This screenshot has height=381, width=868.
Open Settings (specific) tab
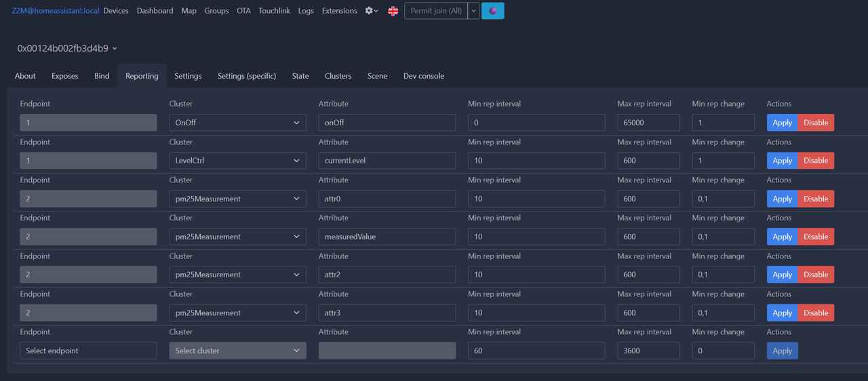[x=247, y=76]
